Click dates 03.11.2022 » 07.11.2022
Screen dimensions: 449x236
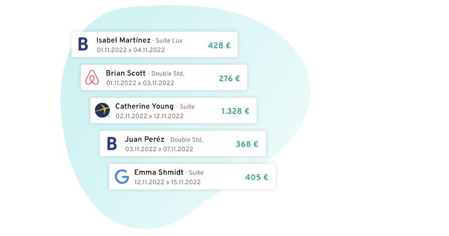pyautogui.click(x=159, y=149)
